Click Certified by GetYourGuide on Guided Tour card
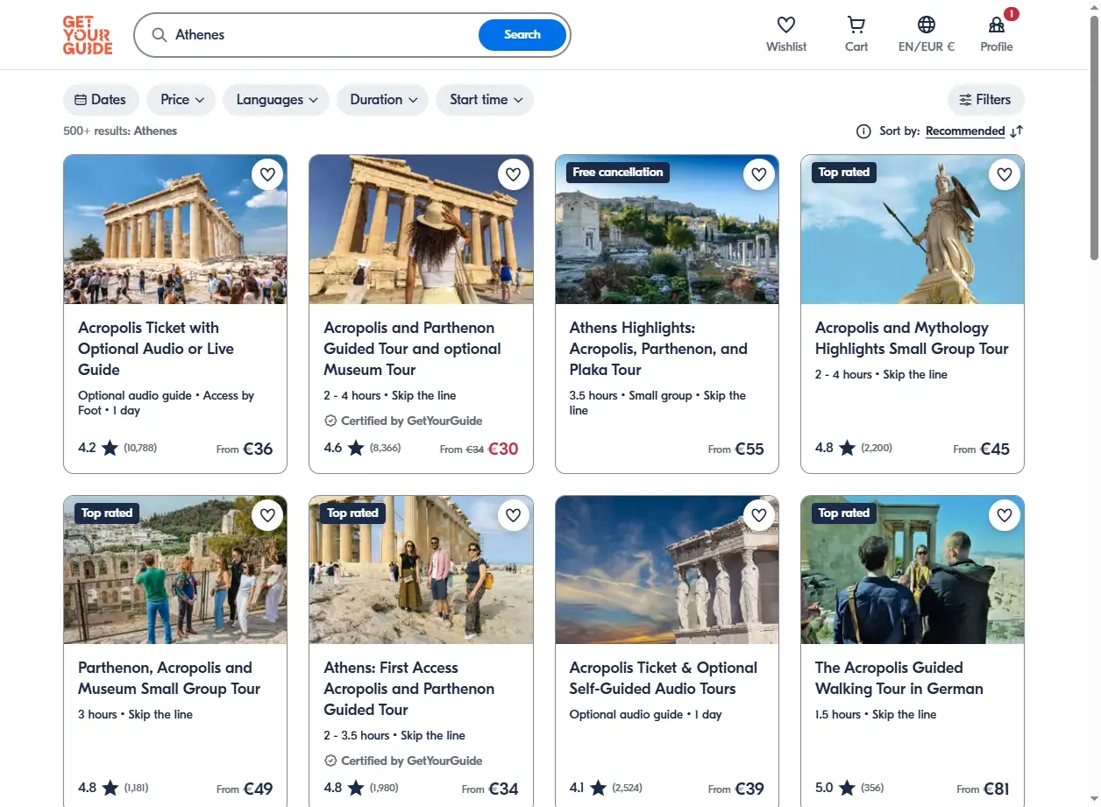 click(403, 421)
